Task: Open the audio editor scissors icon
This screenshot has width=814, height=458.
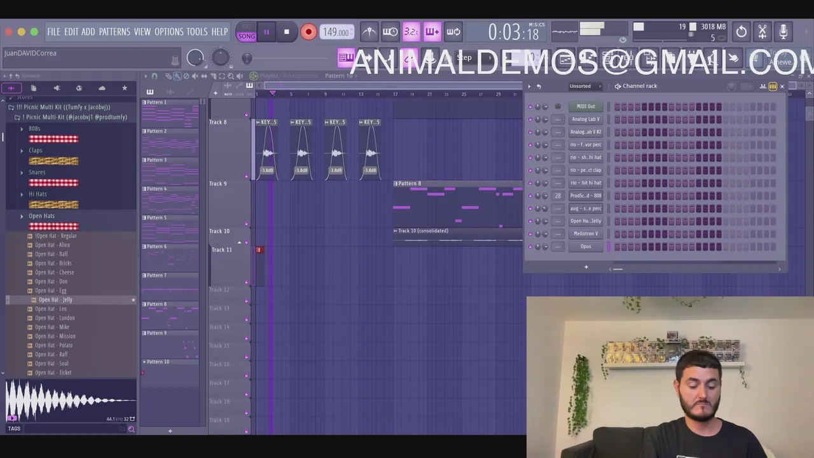Action: click(762, 31)
